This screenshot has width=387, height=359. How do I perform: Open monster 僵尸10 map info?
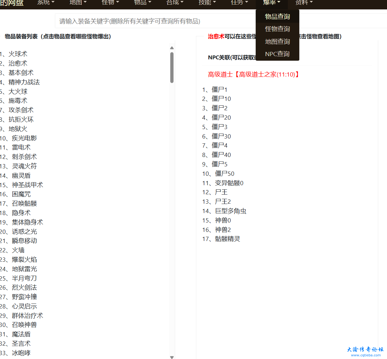pos(221,99)
